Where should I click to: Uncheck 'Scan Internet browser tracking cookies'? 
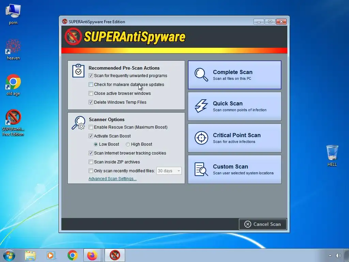(x=91, y=153)
